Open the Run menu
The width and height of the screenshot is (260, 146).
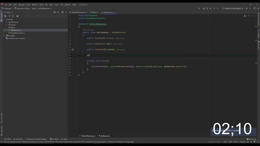pos(46,4)
